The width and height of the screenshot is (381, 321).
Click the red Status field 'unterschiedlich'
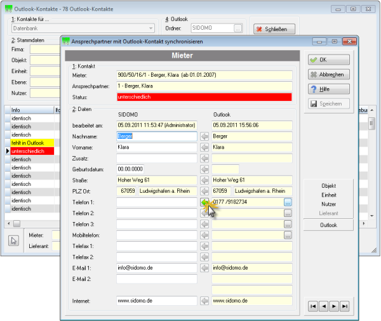(x=204, y=97)
